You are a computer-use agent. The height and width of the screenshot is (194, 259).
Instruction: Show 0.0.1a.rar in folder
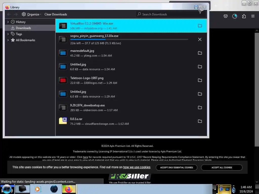coord(200,121)
